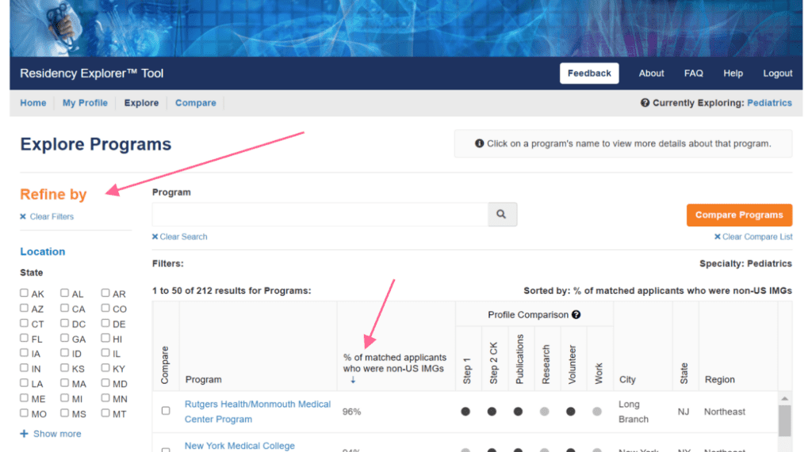Click the plus icon next to Show more
The image size is (812, 452).
pos(24,434)
